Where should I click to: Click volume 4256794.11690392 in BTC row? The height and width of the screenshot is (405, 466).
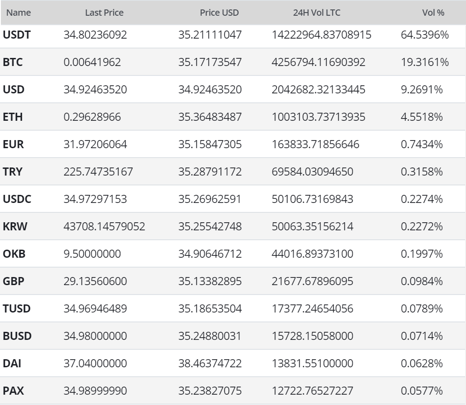318,62
